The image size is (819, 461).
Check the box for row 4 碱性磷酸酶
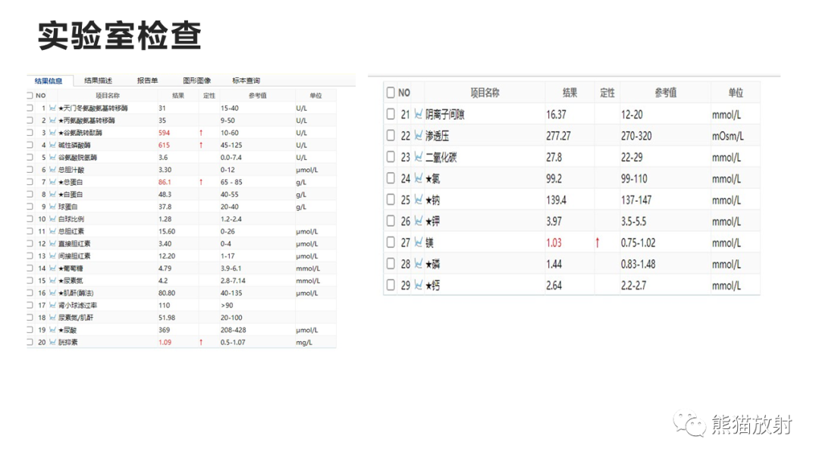30,145
